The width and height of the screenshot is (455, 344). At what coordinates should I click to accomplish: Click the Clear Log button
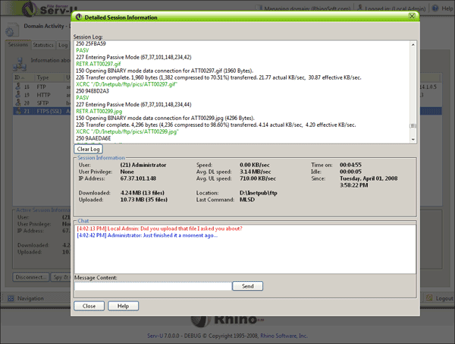tap(88, 149)
